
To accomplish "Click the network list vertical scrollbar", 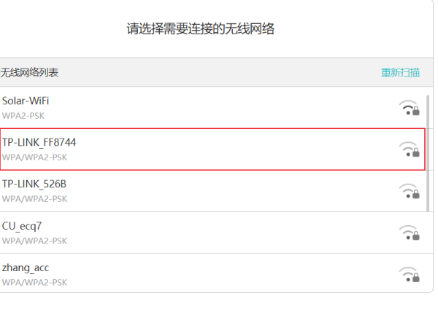I will pyautogui.click(x=428, y=153).
